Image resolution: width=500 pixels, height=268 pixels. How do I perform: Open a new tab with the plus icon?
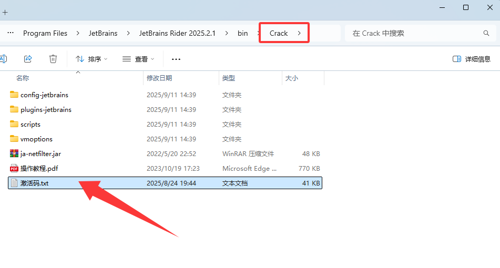5,13
